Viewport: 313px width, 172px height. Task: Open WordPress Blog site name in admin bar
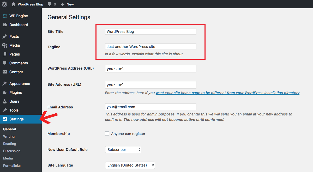click(30, 4)
